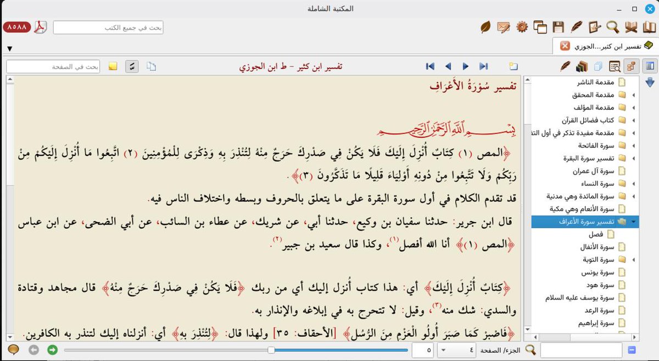Select 'سورة إبراهيم' in the tree

pyautogui.click(x=595, y=323)
